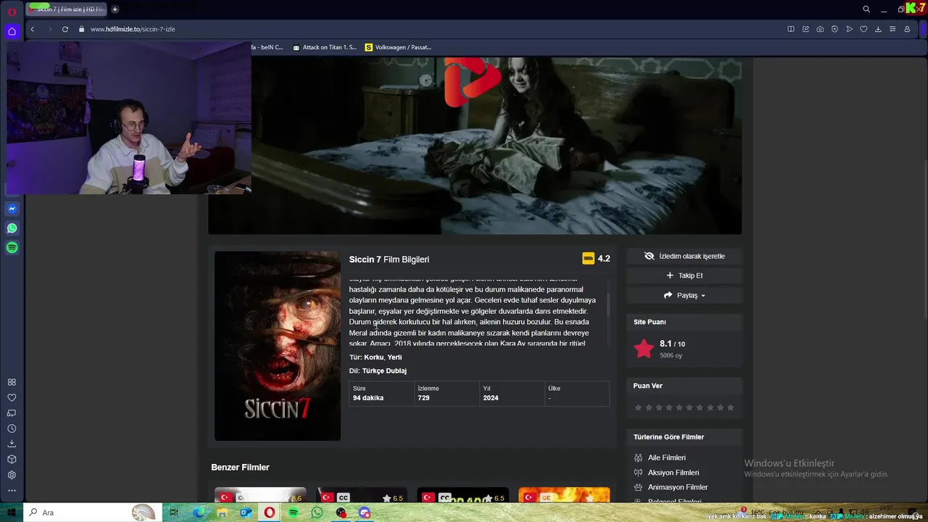Rate the film with the fifth star

click(679, 407)
